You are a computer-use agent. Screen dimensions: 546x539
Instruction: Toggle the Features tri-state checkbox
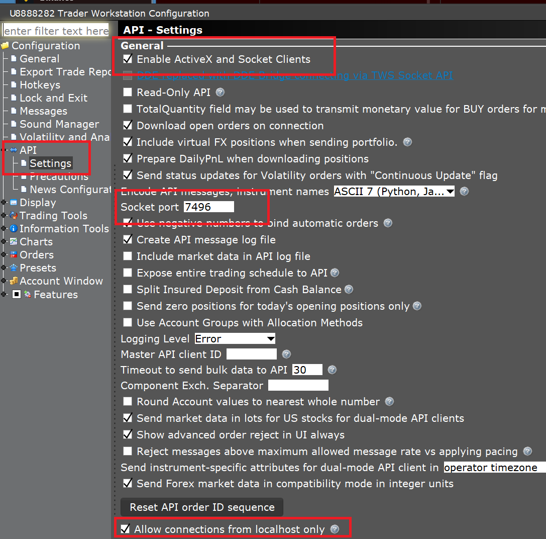17,294
